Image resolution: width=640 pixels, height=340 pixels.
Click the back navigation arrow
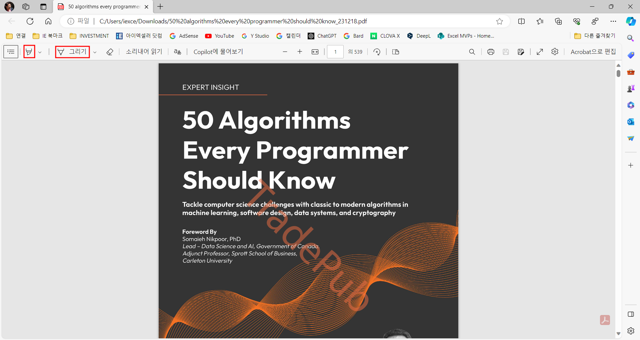pyautogui.click(x=12, y=21)
